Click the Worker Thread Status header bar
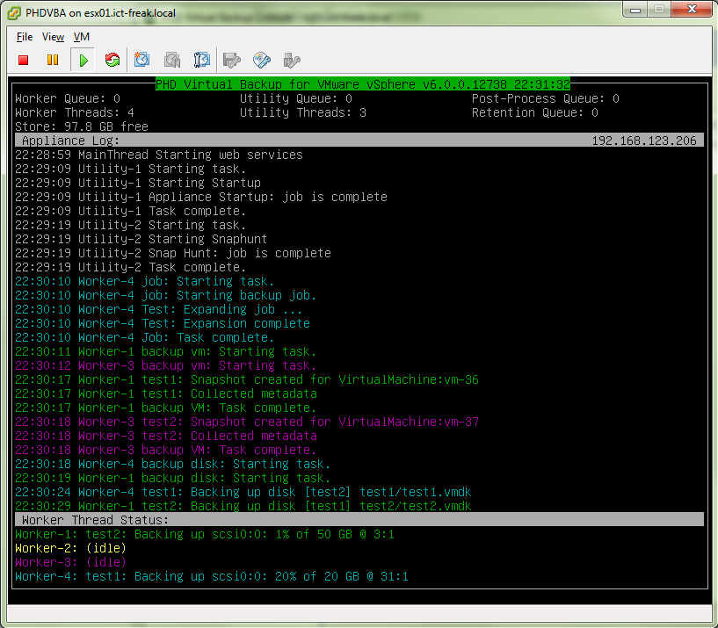 tap(359, 520)
